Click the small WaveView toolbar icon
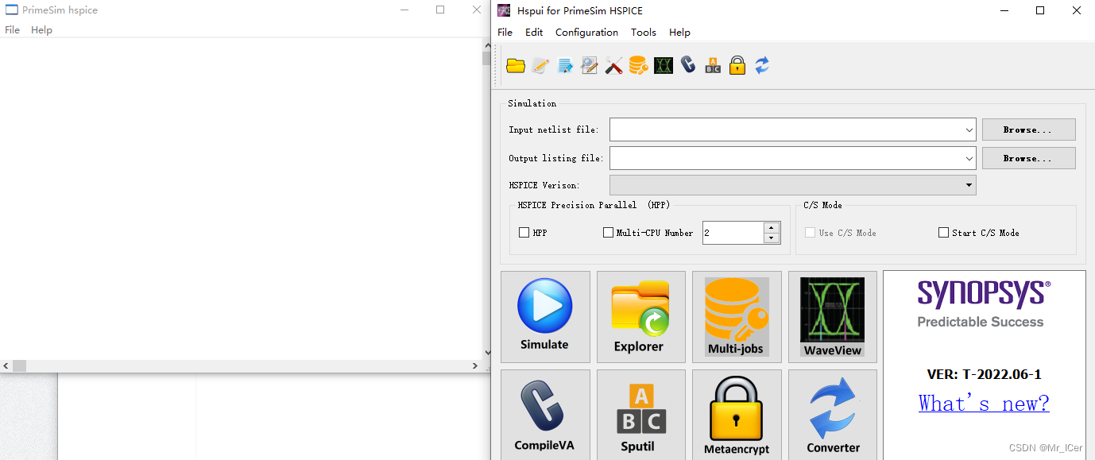 click(664, 65)
